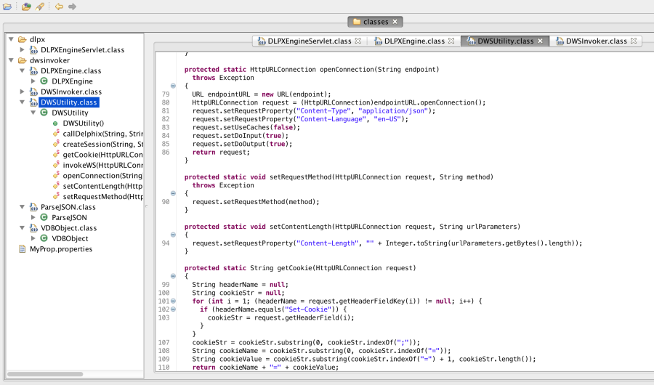Image resolution: width=654 pixels, height=385 pixels.
Task: Close the classes tab
Action: coord(395,22)
